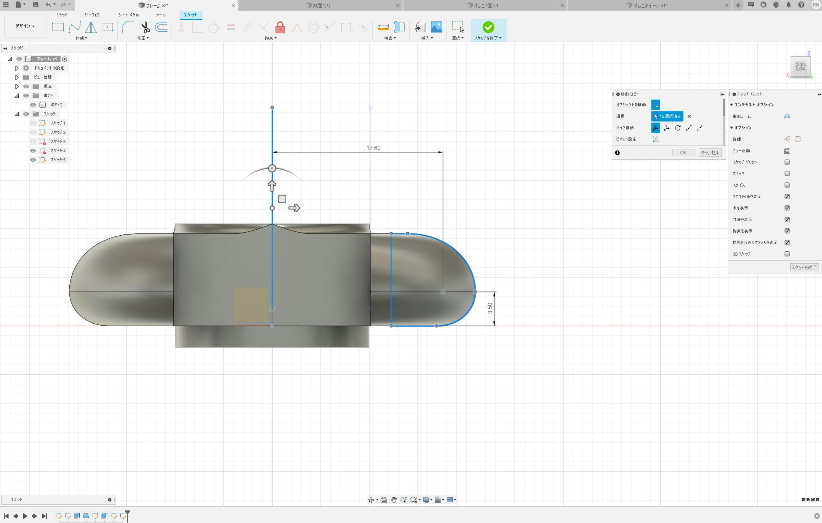Click the insert image icon
The image size is (822, 523).
436,27
